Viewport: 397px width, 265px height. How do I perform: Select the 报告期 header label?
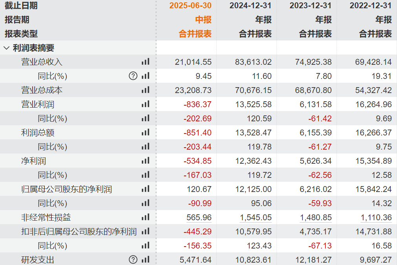pos(17,20)
